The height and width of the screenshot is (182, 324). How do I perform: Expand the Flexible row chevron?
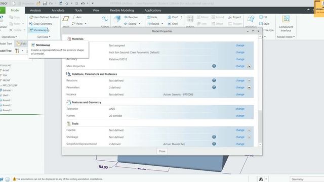coord(249,130)
